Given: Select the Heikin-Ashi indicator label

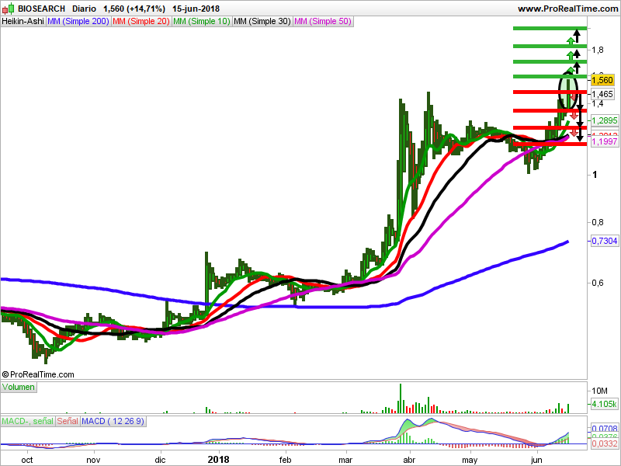Looking at the screenshot, I should 23,22.
